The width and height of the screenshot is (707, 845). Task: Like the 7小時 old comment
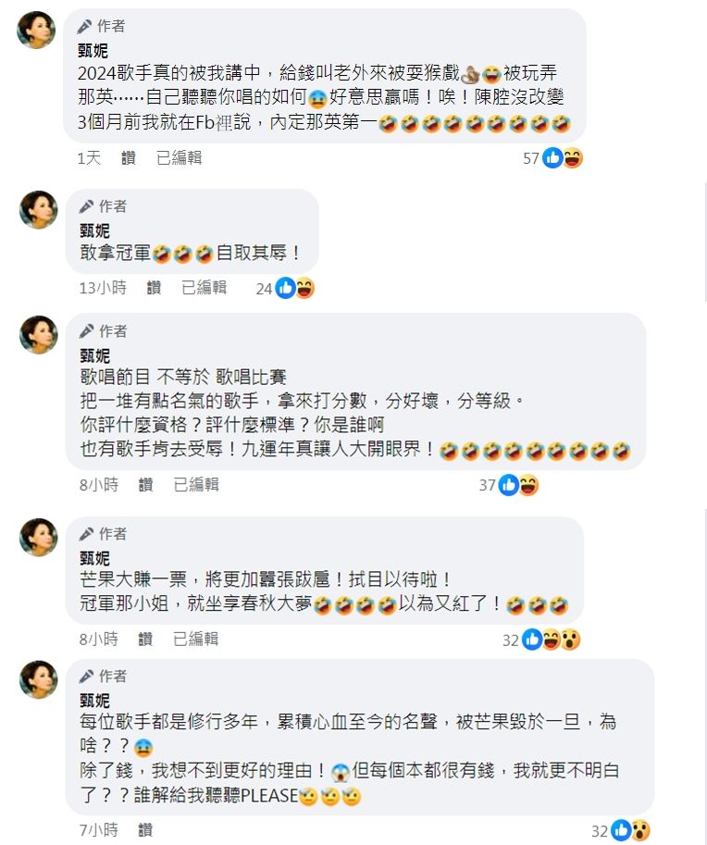coord(145,830)
